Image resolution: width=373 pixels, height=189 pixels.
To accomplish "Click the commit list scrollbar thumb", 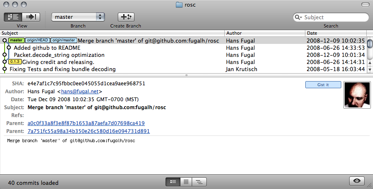I will click(x=370, y=43).
